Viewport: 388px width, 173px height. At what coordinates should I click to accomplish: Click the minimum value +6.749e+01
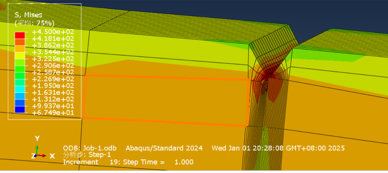(53, 113)
